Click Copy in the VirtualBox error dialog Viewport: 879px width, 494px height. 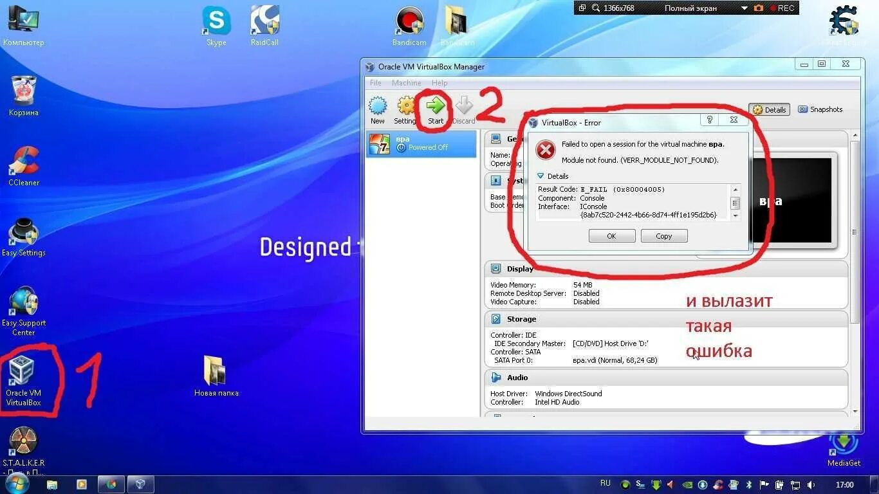pyautogui.click(x=664, y=236)
